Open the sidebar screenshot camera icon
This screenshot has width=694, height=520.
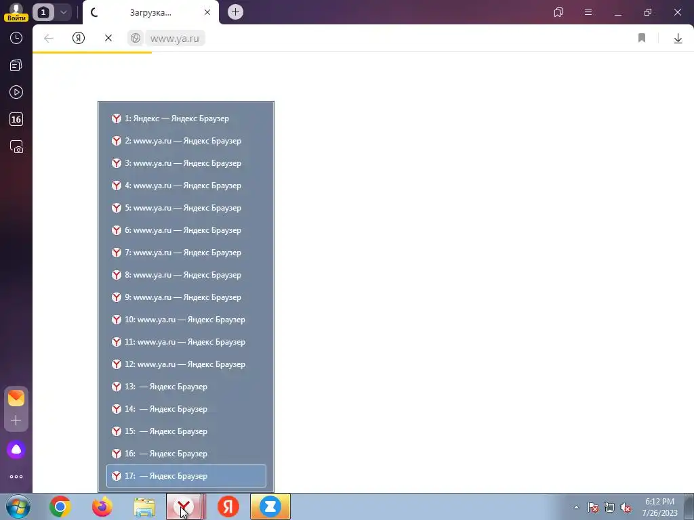pos(16,146)
